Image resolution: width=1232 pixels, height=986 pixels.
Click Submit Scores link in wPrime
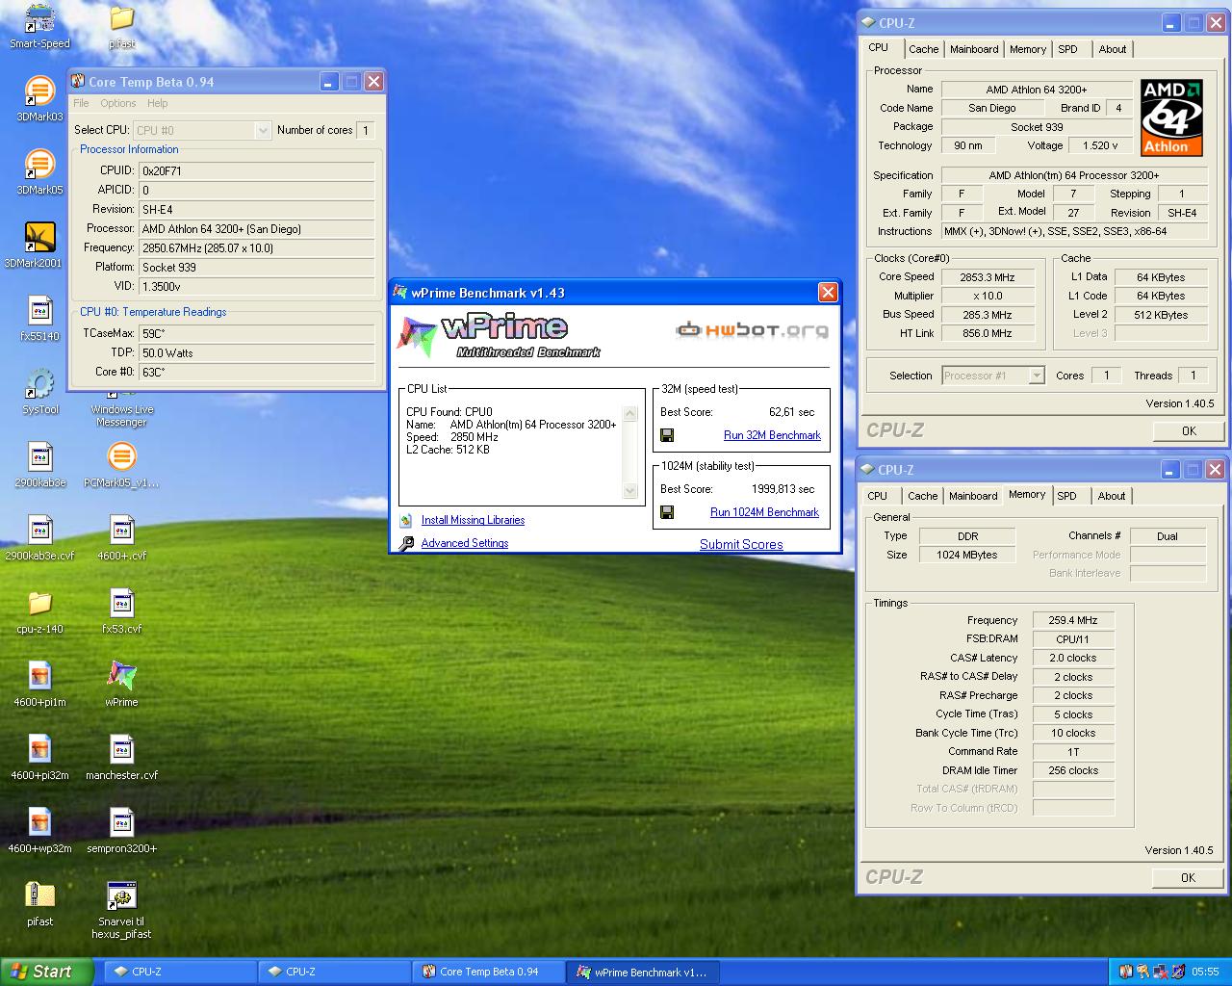(741, 544)
